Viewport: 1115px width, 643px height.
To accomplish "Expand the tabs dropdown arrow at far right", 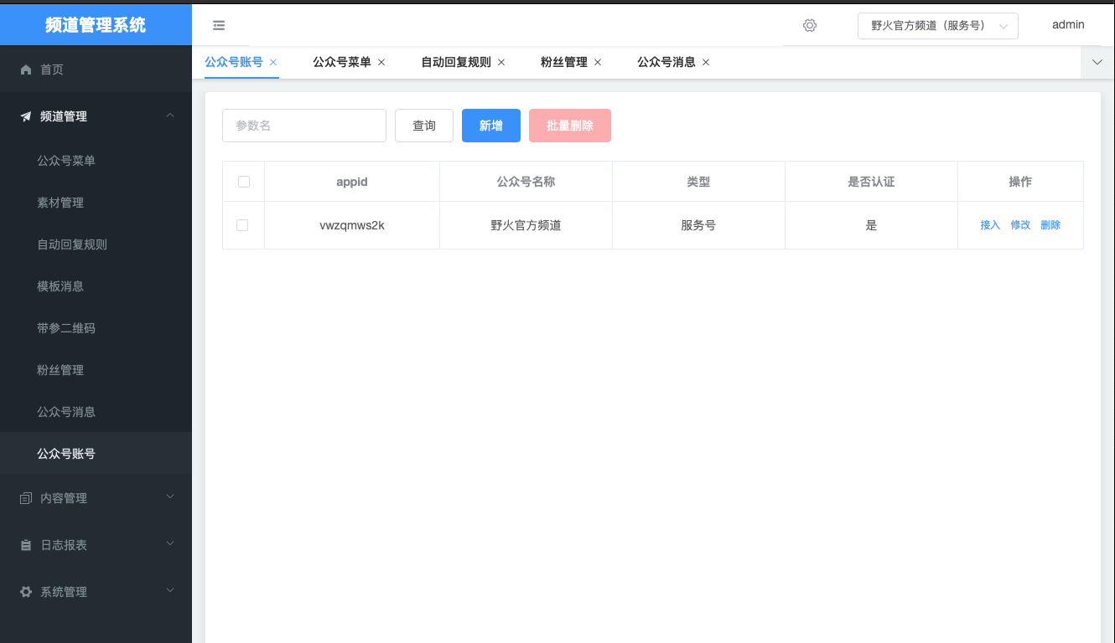I will [1097, 62].
